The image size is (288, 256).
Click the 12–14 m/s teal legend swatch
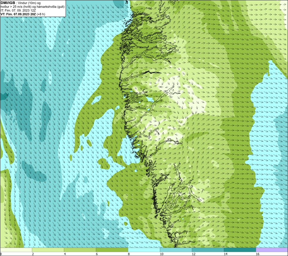click(208, 250)
